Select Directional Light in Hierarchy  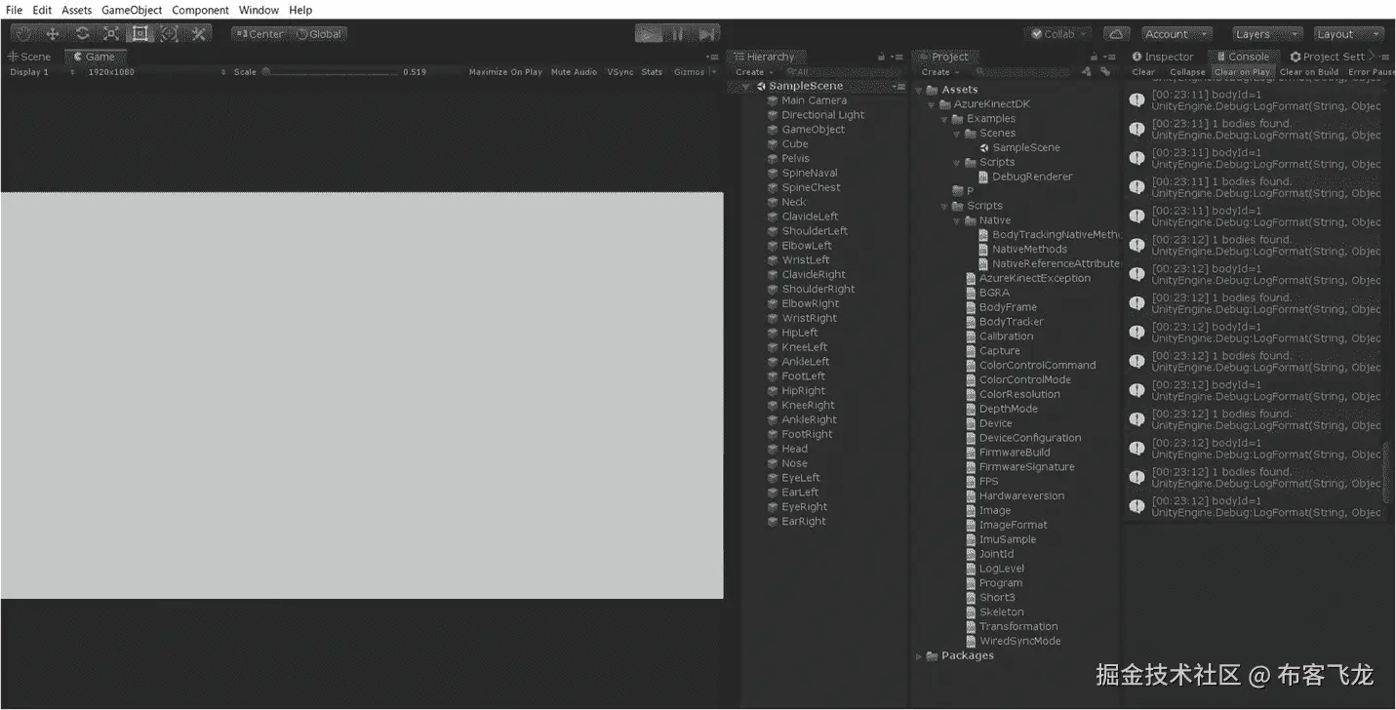pos(822,115)
